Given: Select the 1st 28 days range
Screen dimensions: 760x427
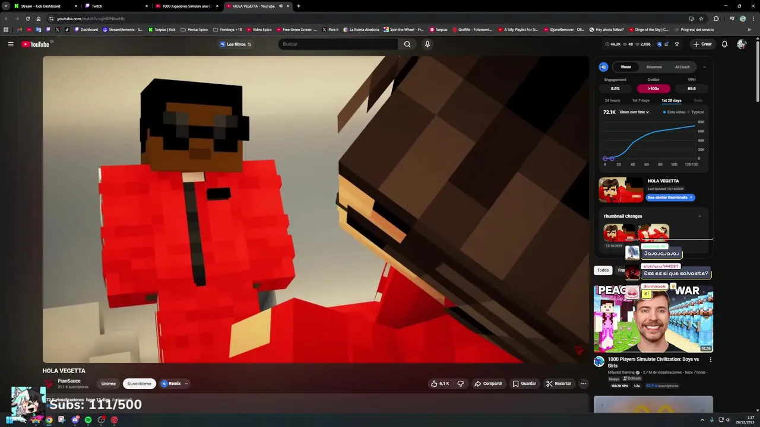Looking at the screenshot, I should click(x=671, y=100).
